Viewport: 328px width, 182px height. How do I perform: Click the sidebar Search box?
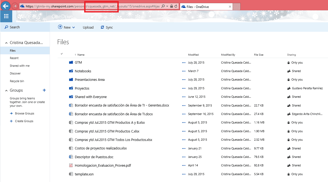[x=25, y=27]
